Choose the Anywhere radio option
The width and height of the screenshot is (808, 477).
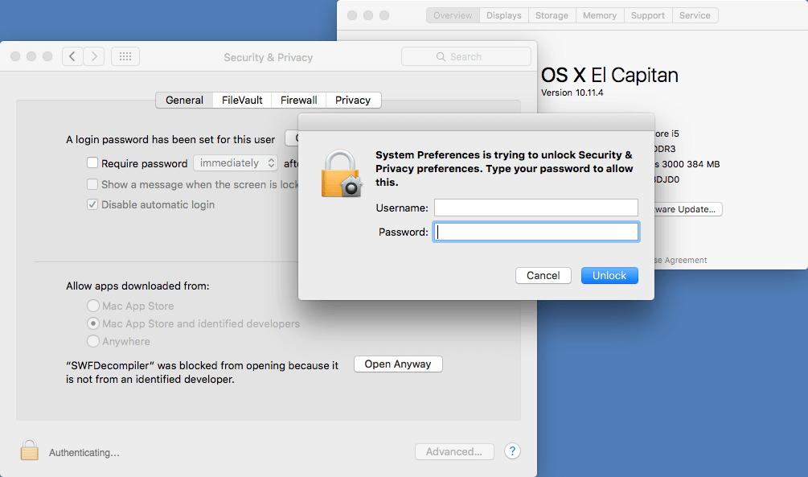93,341
